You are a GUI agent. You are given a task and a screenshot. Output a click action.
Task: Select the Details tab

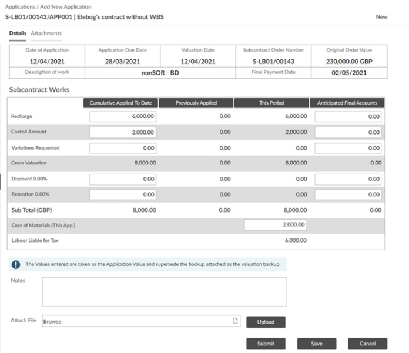pos(18,33)
